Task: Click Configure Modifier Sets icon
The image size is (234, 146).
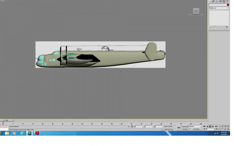Action: (227, 27)
